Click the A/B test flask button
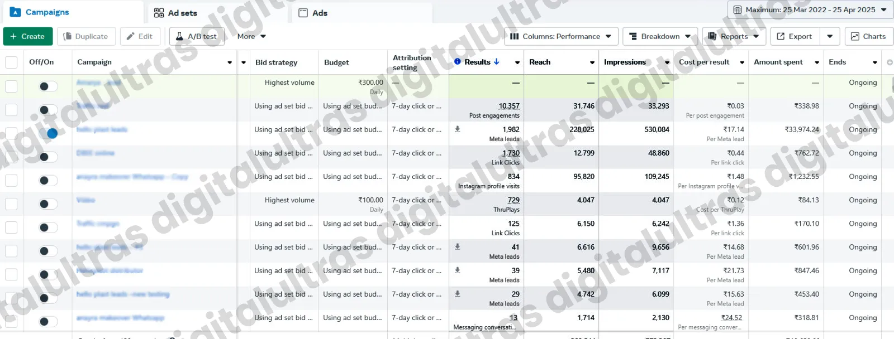 196,36
